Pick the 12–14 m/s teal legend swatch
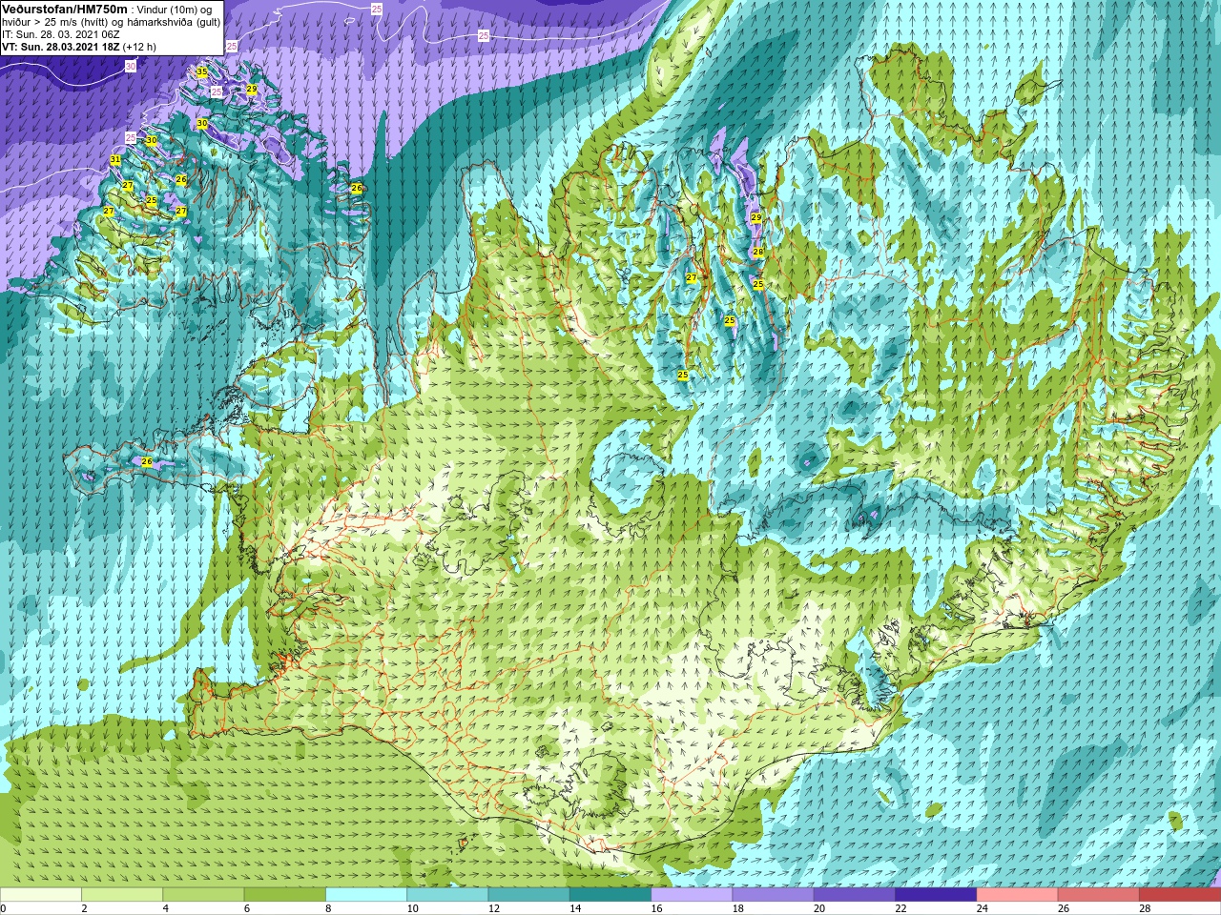 529,895
